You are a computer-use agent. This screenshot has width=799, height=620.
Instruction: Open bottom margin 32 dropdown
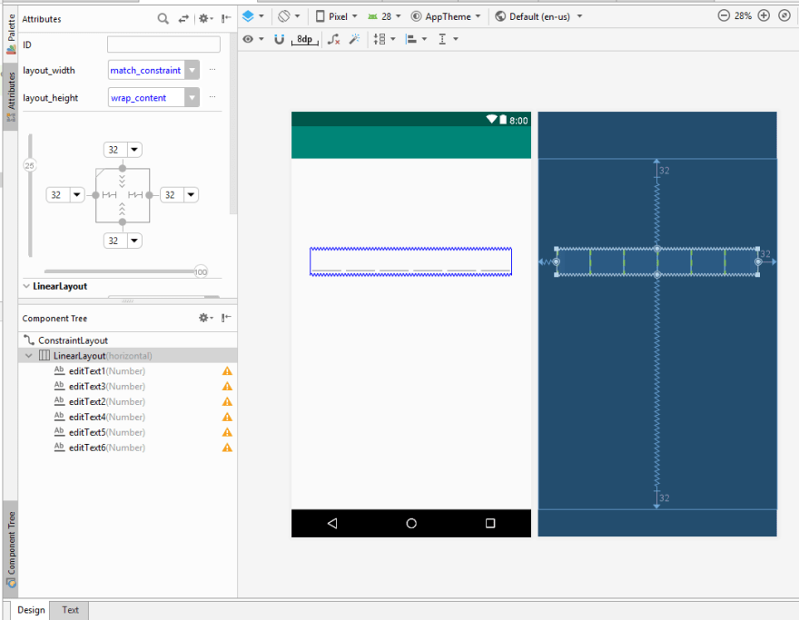[134, 241]
